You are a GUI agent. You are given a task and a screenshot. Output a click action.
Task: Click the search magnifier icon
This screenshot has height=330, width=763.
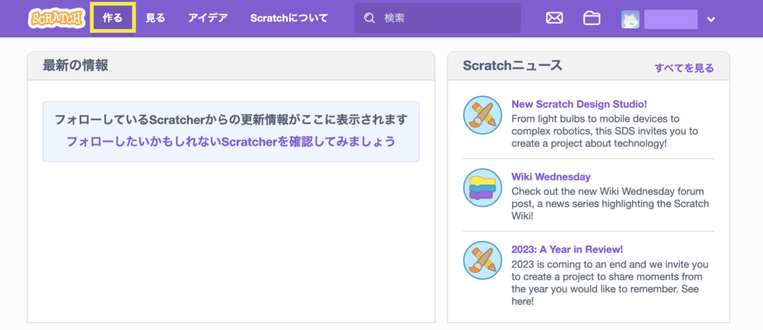pyautogui.click(x=370, y=19)
